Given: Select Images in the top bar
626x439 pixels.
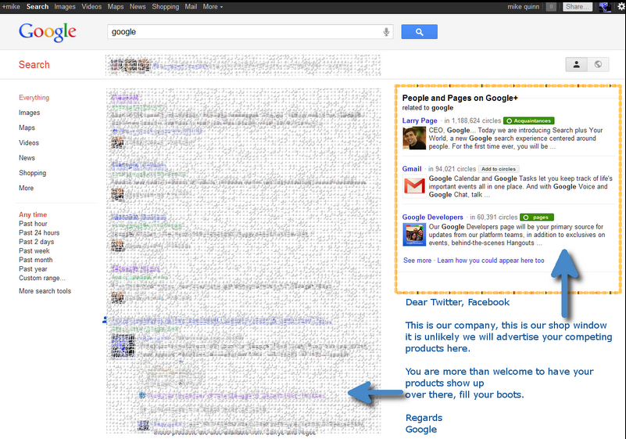Looking at the screenshot, I should (65, 7).
